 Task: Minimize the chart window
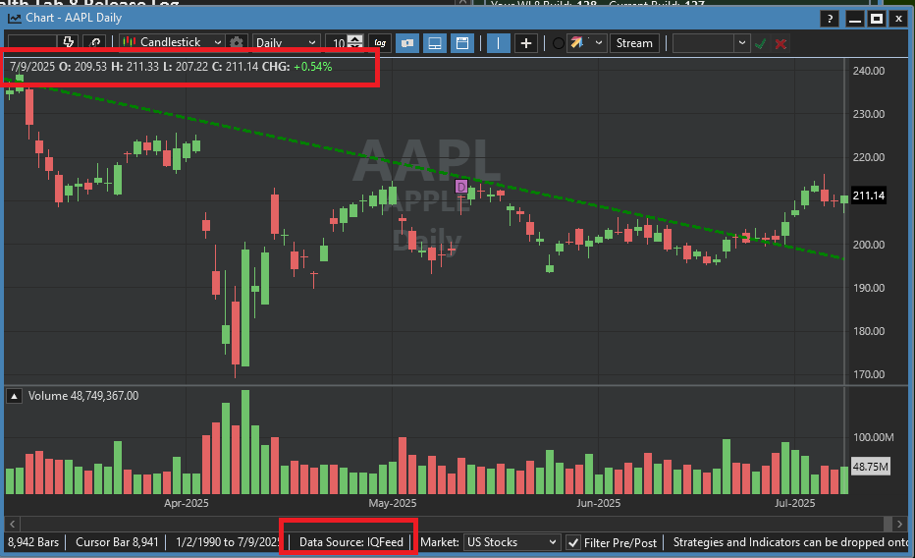(855, 20)
